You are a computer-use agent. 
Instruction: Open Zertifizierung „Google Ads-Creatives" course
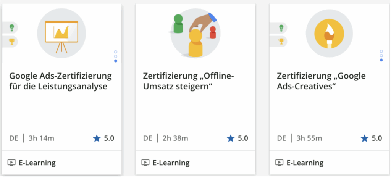321,81
